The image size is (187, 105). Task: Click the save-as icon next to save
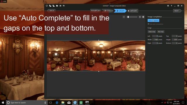point(64,6)
